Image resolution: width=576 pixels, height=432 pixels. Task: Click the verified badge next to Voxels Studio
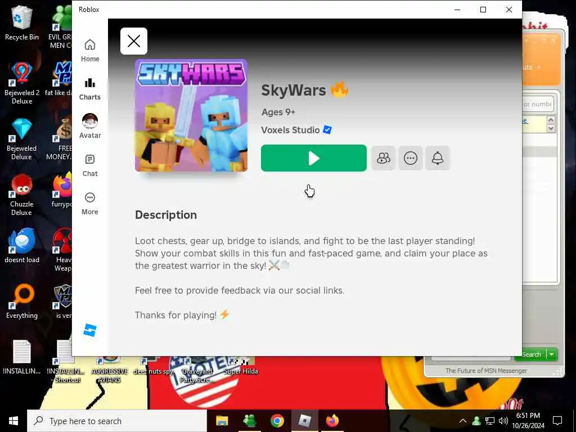tap(327, 130)
